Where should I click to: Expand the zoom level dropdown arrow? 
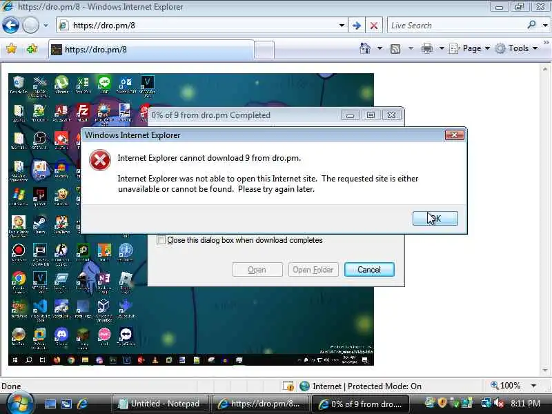(x=533, y=386)
